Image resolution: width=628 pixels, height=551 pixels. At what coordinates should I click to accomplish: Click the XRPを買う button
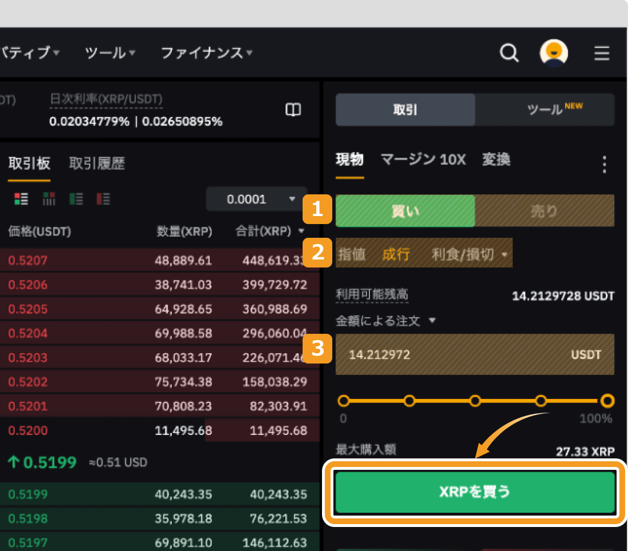pos(475,492)
